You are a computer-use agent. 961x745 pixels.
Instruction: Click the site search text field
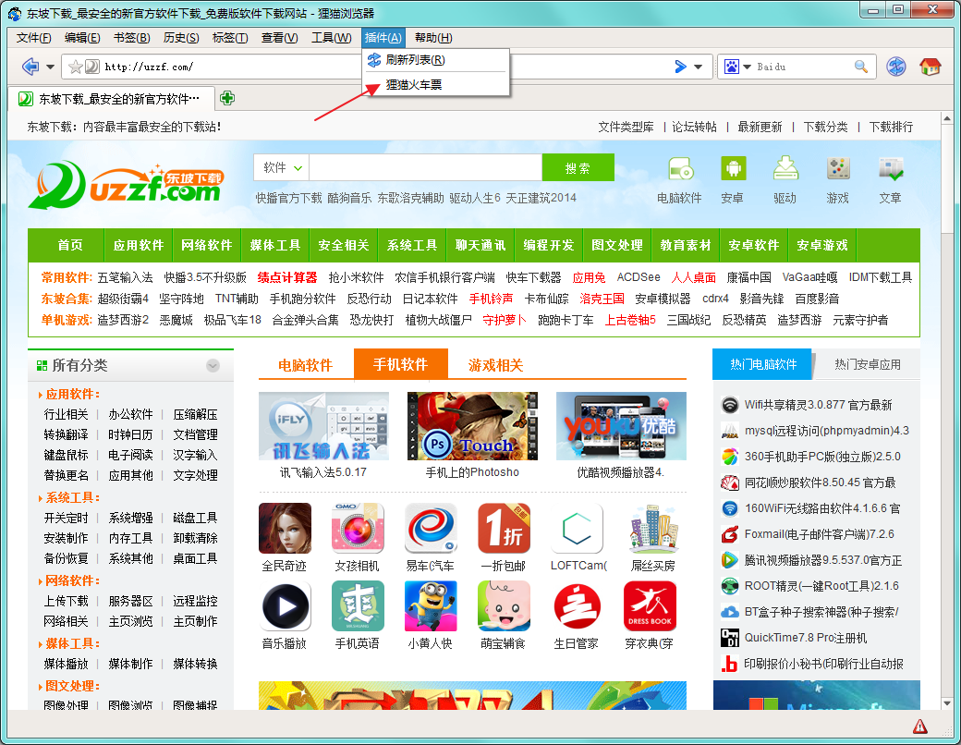pos(425,167)
